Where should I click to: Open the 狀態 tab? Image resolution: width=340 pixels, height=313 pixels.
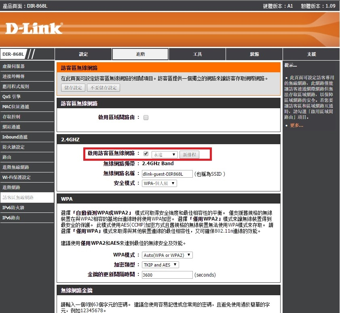coord(254,54)
